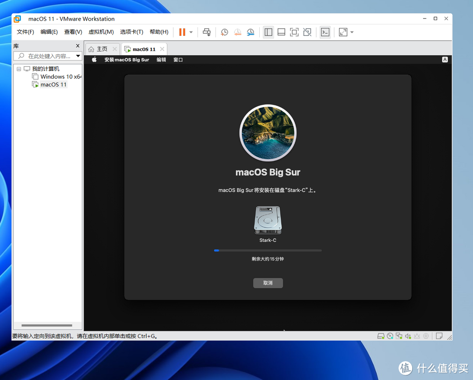Open the 文件(F) menu
The width and height of the screenshot is (473, 380).
(x=25, y=32)
